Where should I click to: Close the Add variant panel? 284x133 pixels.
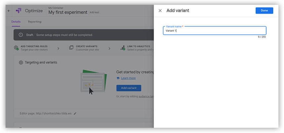click(160, 11)
